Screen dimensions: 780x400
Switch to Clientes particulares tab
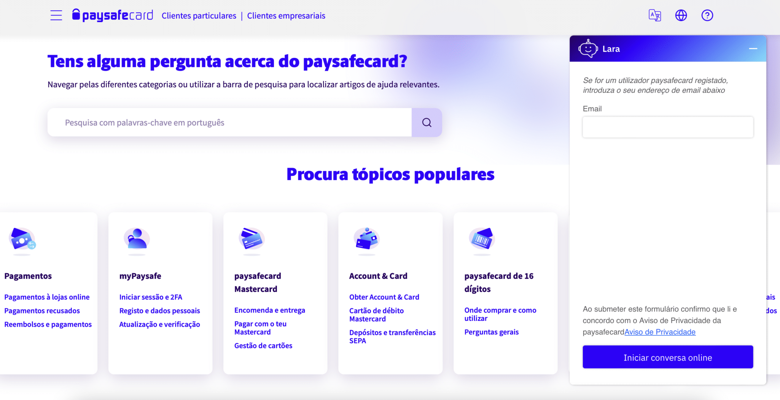pos(199,16)
